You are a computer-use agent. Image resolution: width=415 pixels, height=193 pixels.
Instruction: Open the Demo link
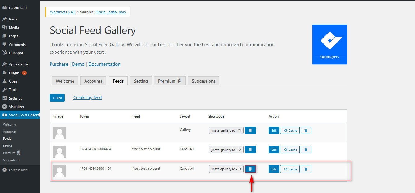(78, 64)
